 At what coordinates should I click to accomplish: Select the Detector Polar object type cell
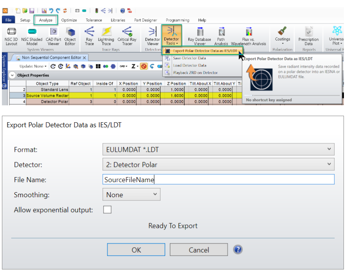point(47,101)
